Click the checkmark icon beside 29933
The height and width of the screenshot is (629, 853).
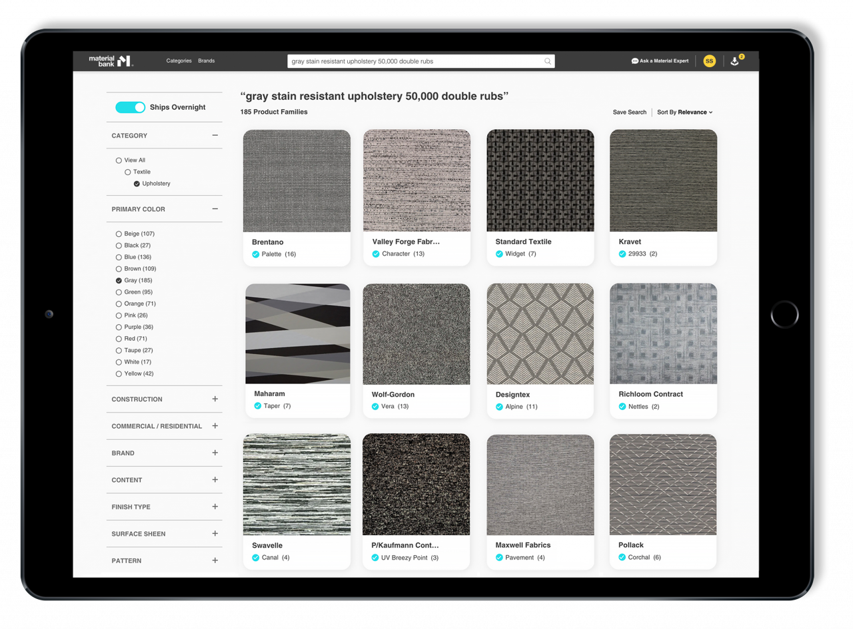click(x=622, y=254)
